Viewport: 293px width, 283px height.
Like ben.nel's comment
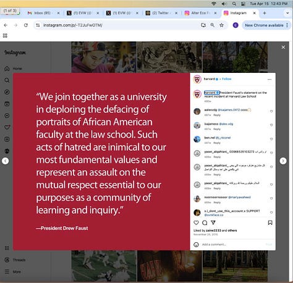click(271, 139)
